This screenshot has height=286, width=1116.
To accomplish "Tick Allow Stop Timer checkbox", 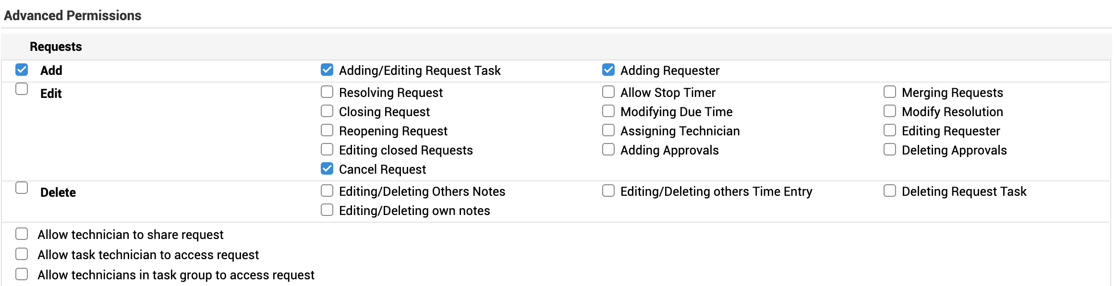I will coord(608,92).
